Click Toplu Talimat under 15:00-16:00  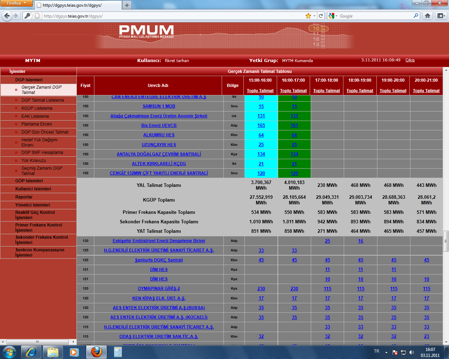[260, 90]
